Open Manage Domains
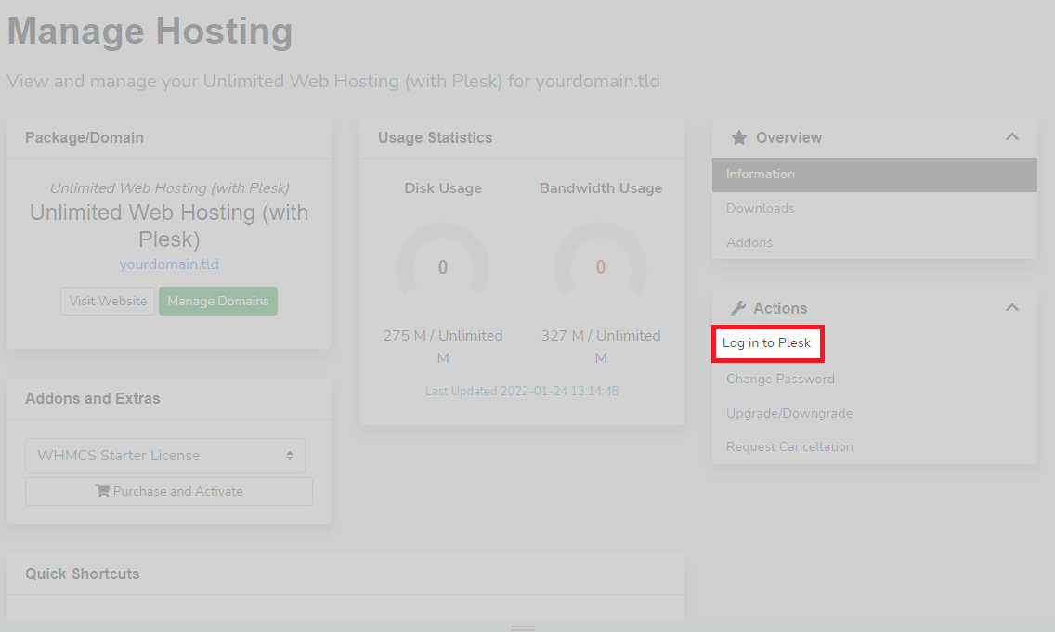 click(217, 301)
